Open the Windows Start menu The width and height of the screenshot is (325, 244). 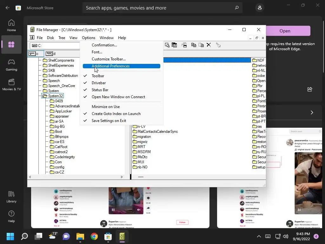[x=10, y=236]
